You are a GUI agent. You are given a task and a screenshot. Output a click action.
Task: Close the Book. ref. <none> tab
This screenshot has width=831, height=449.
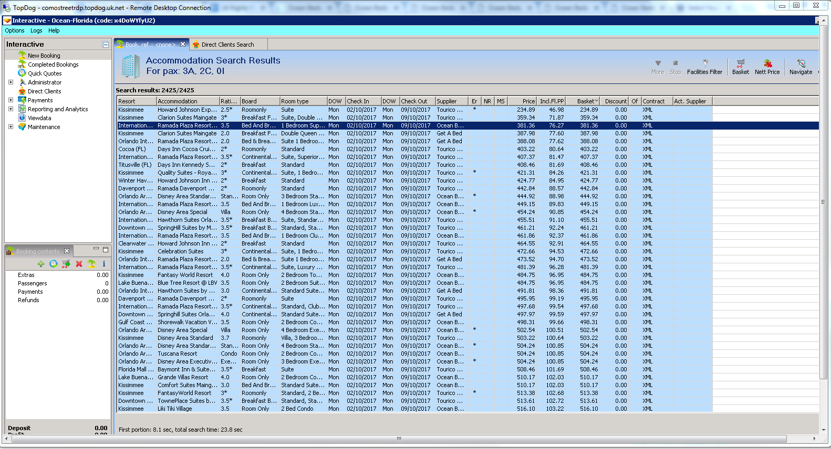(x=183, y=44)
